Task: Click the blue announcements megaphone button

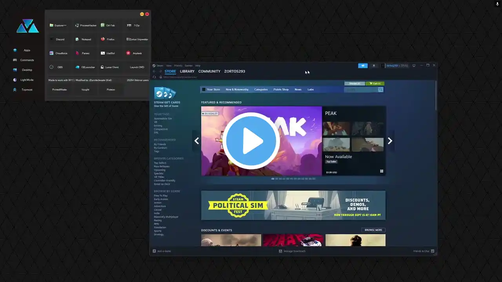Action: (x=363, y=66)
